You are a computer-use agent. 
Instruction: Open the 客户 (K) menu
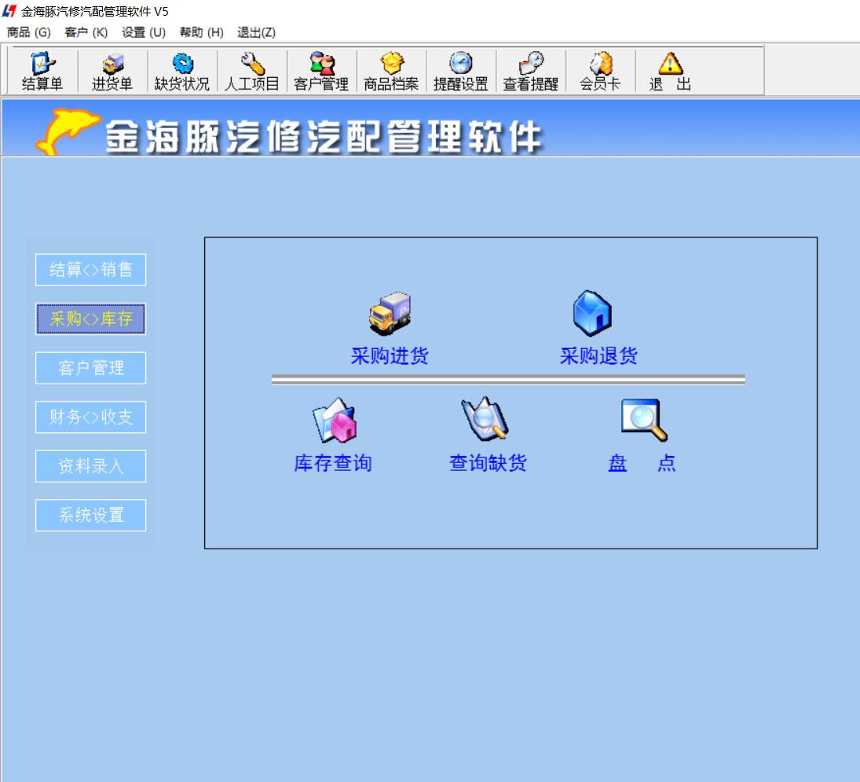[86, 32]
